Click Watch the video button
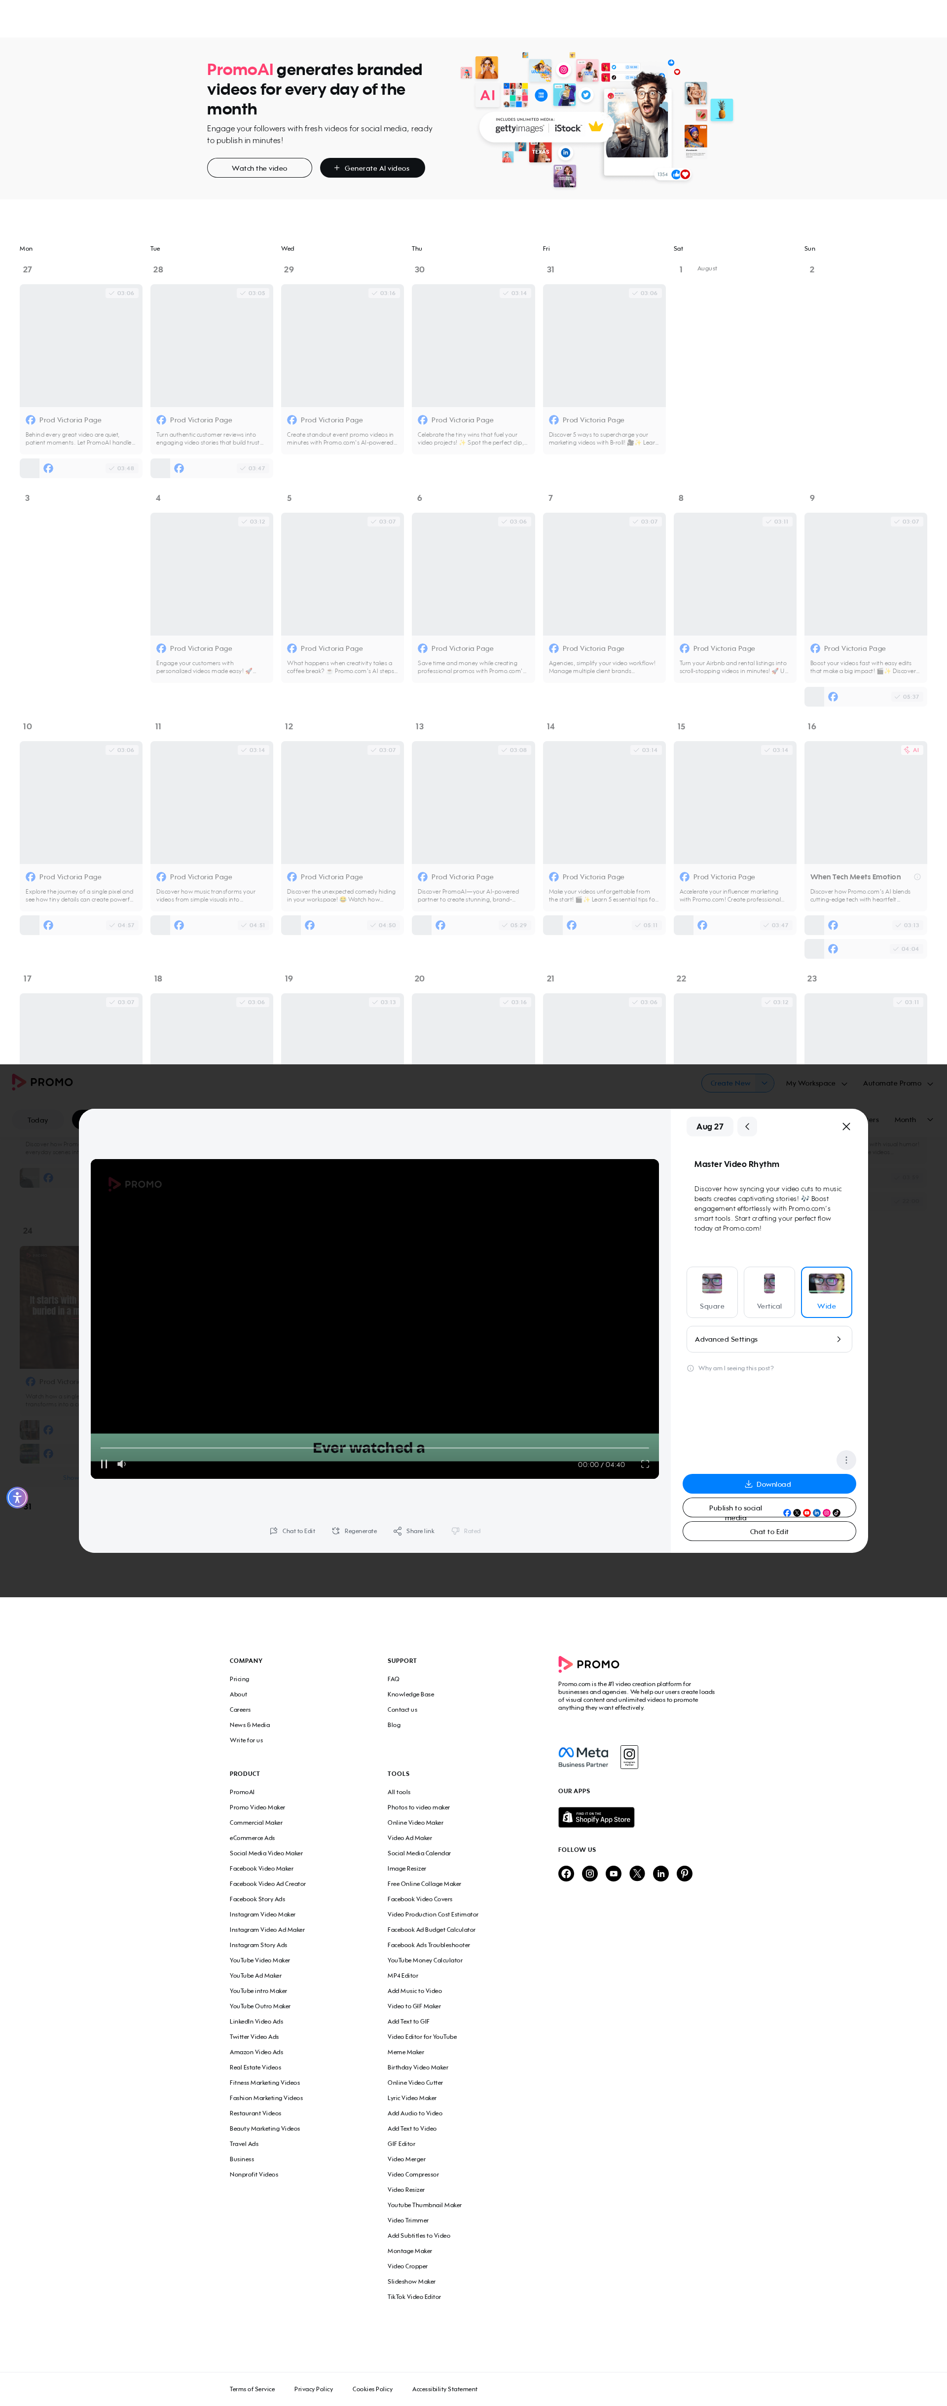The width and height of the screenshot is (947, 2406). tap(259, 168)
